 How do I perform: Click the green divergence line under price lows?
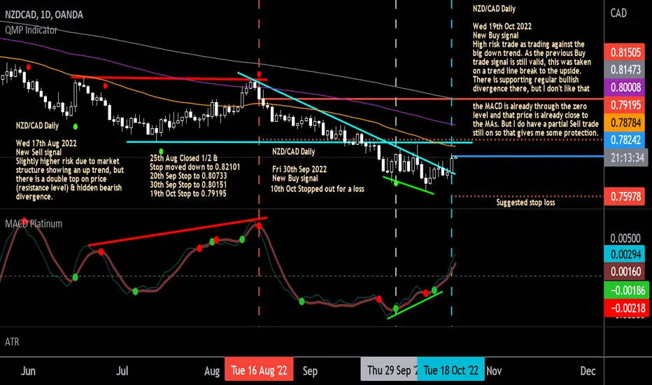click(409, 185)
